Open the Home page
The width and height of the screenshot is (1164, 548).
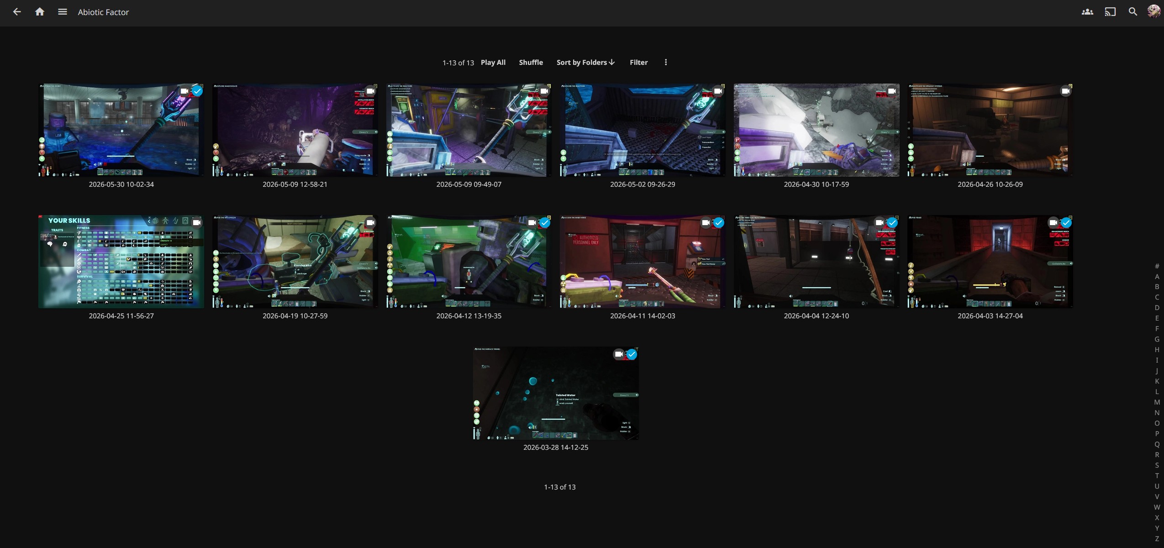(x=40, y=12)
